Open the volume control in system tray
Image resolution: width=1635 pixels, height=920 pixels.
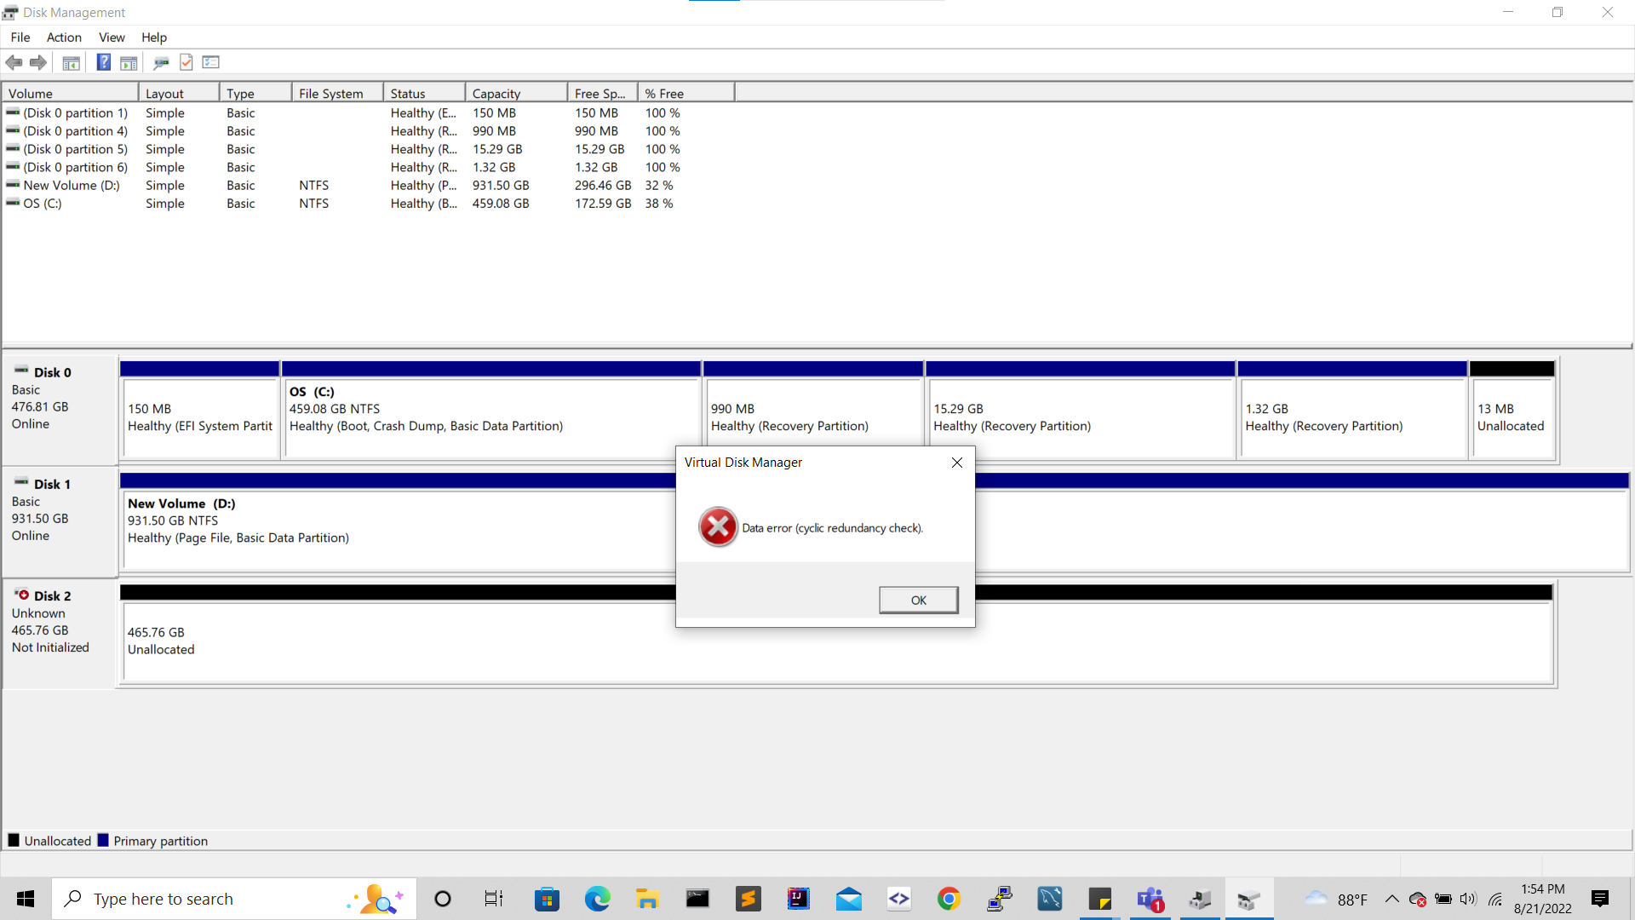(1468, 899)
